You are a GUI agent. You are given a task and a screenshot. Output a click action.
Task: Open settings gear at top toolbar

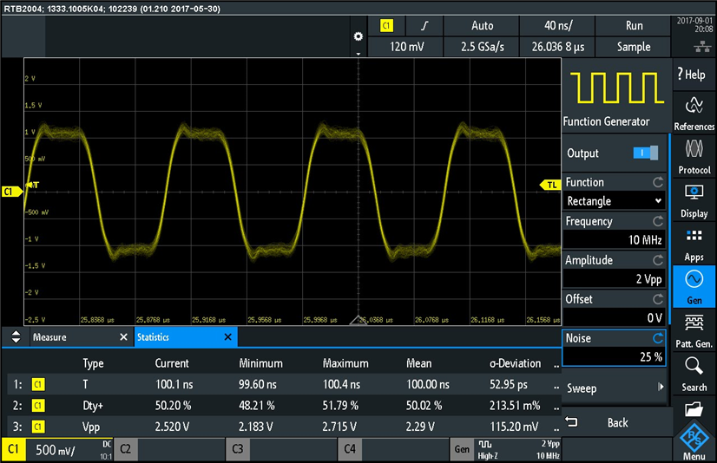click(358, 36)
